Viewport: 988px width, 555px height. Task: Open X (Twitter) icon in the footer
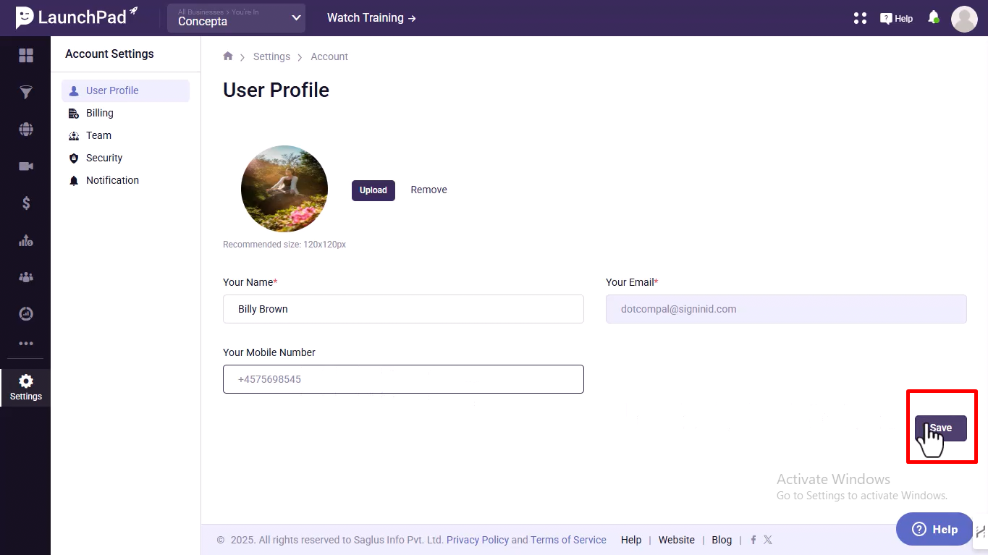[768, 540]
